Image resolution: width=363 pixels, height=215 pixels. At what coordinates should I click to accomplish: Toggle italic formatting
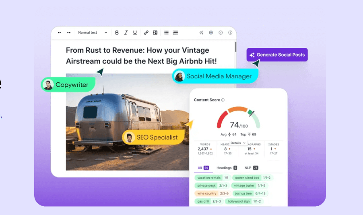(x=126, y=33)
